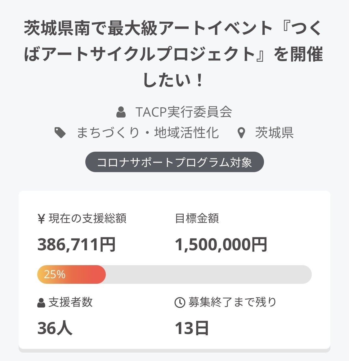Click the yen icon beside 現在の支援総額
Image resolution: width=349 pixels, height=361 pixels.
[x=41, y=219]
